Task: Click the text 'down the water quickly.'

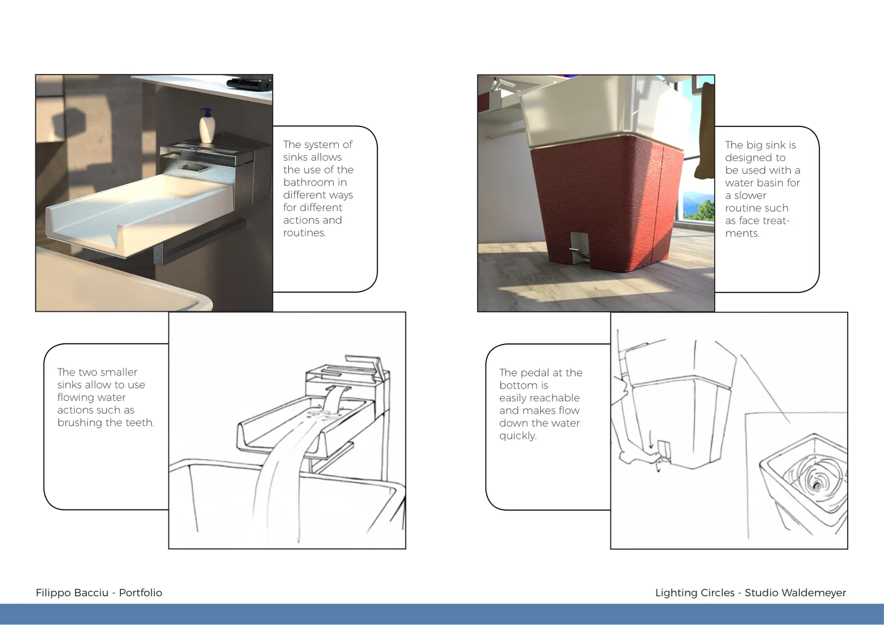Action: tap(539, 429)
